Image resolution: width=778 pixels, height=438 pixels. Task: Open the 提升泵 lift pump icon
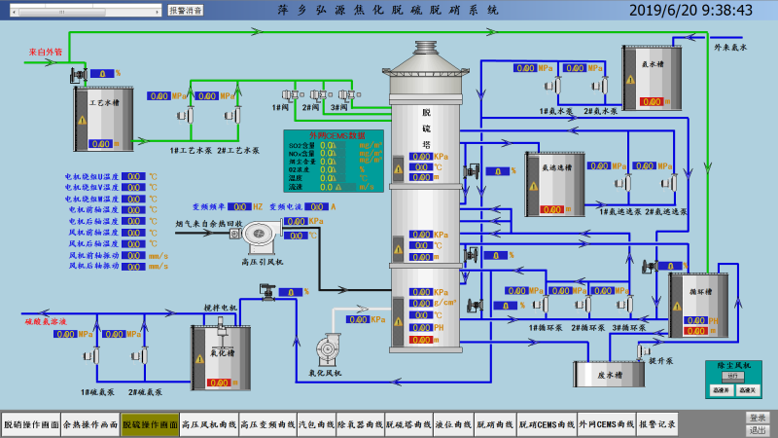(644, 349)
